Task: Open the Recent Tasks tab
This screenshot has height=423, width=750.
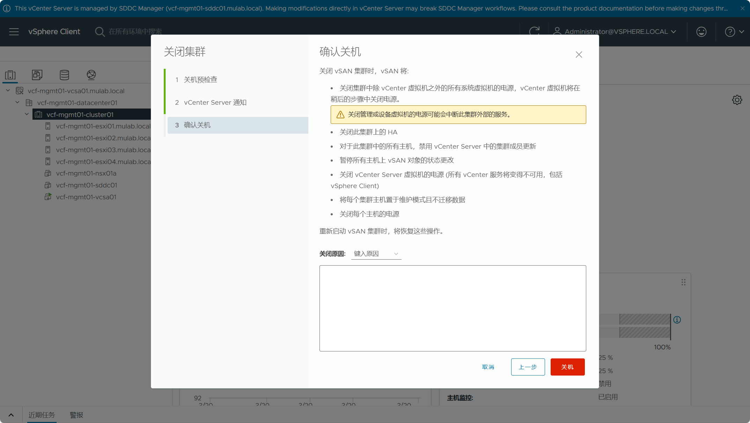Action: [42, 415]
